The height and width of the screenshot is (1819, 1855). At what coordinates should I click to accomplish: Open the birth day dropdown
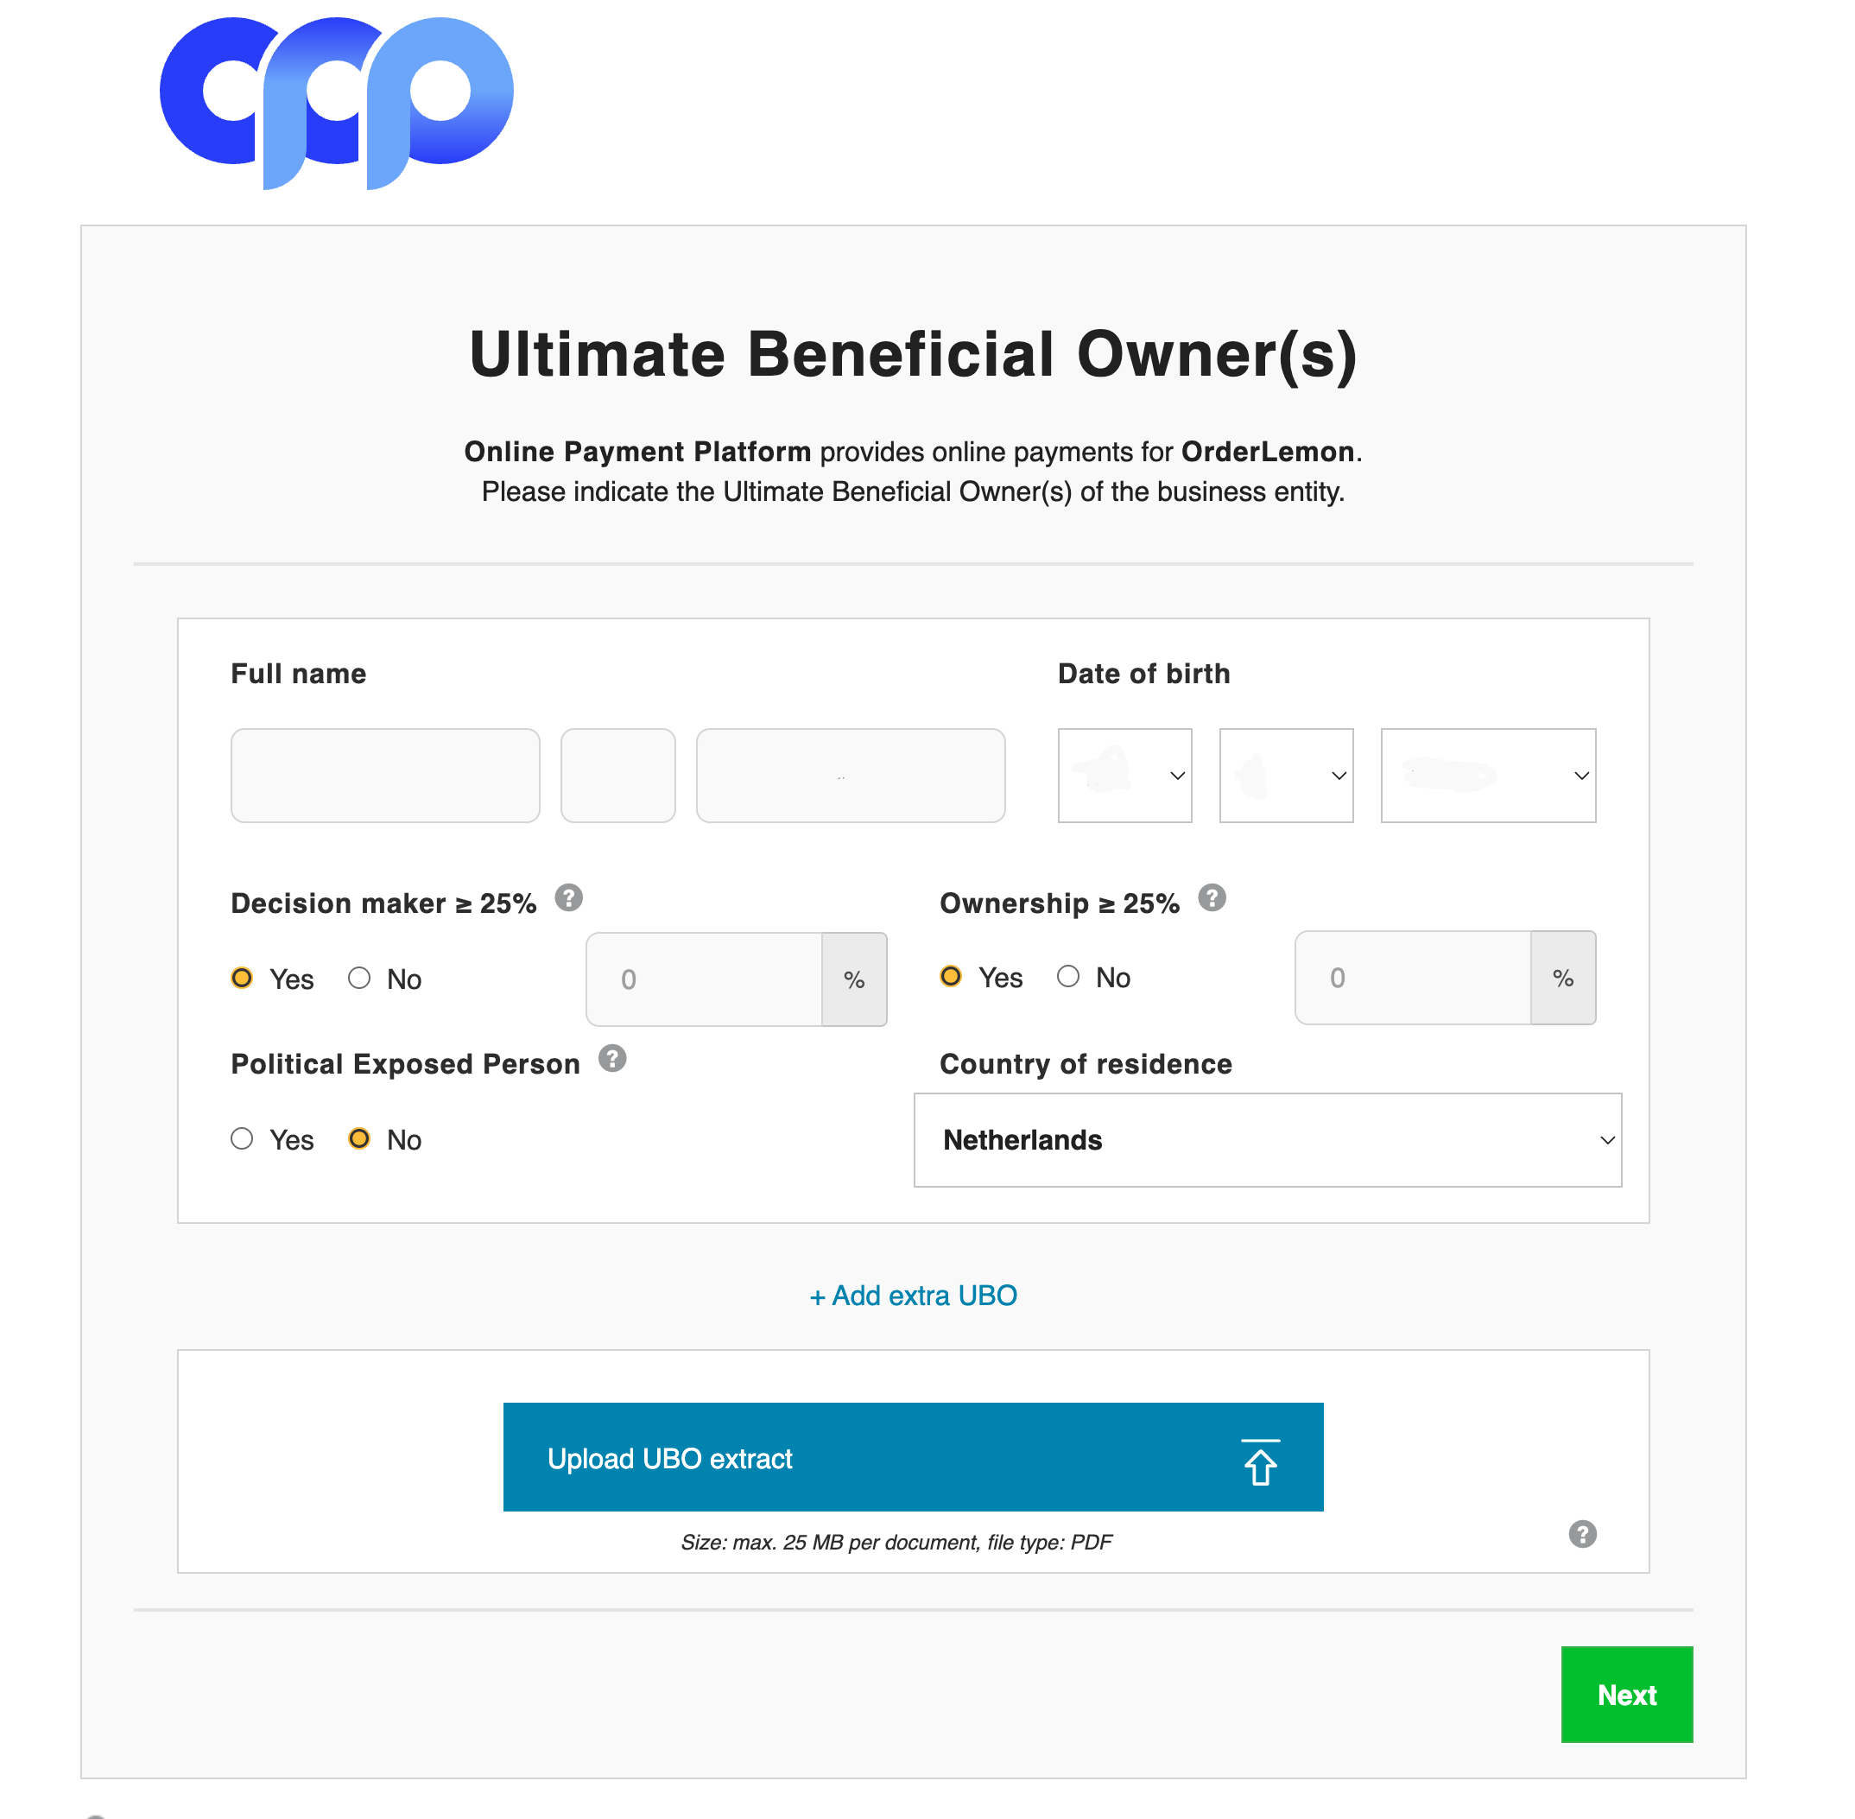click(x=1124, y=775)
